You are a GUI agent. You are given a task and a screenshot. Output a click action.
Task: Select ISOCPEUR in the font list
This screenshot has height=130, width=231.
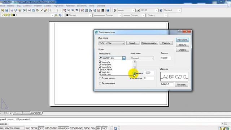point(107,70)
